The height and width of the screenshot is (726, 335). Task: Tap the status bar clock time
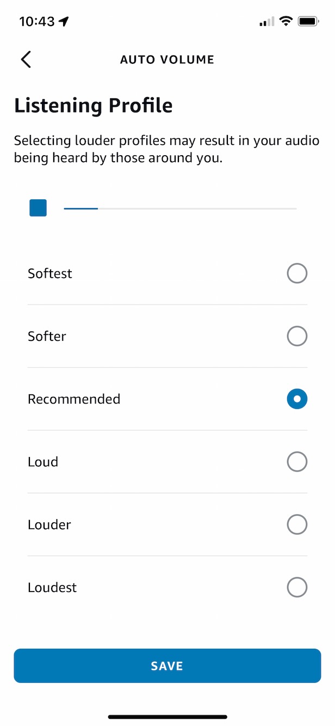click(x=37, y=22)
